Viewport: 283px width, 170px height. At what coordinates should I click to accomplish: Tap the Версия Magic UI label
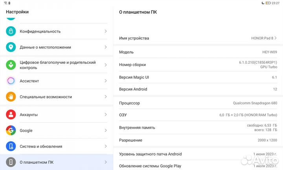[134, 77]
